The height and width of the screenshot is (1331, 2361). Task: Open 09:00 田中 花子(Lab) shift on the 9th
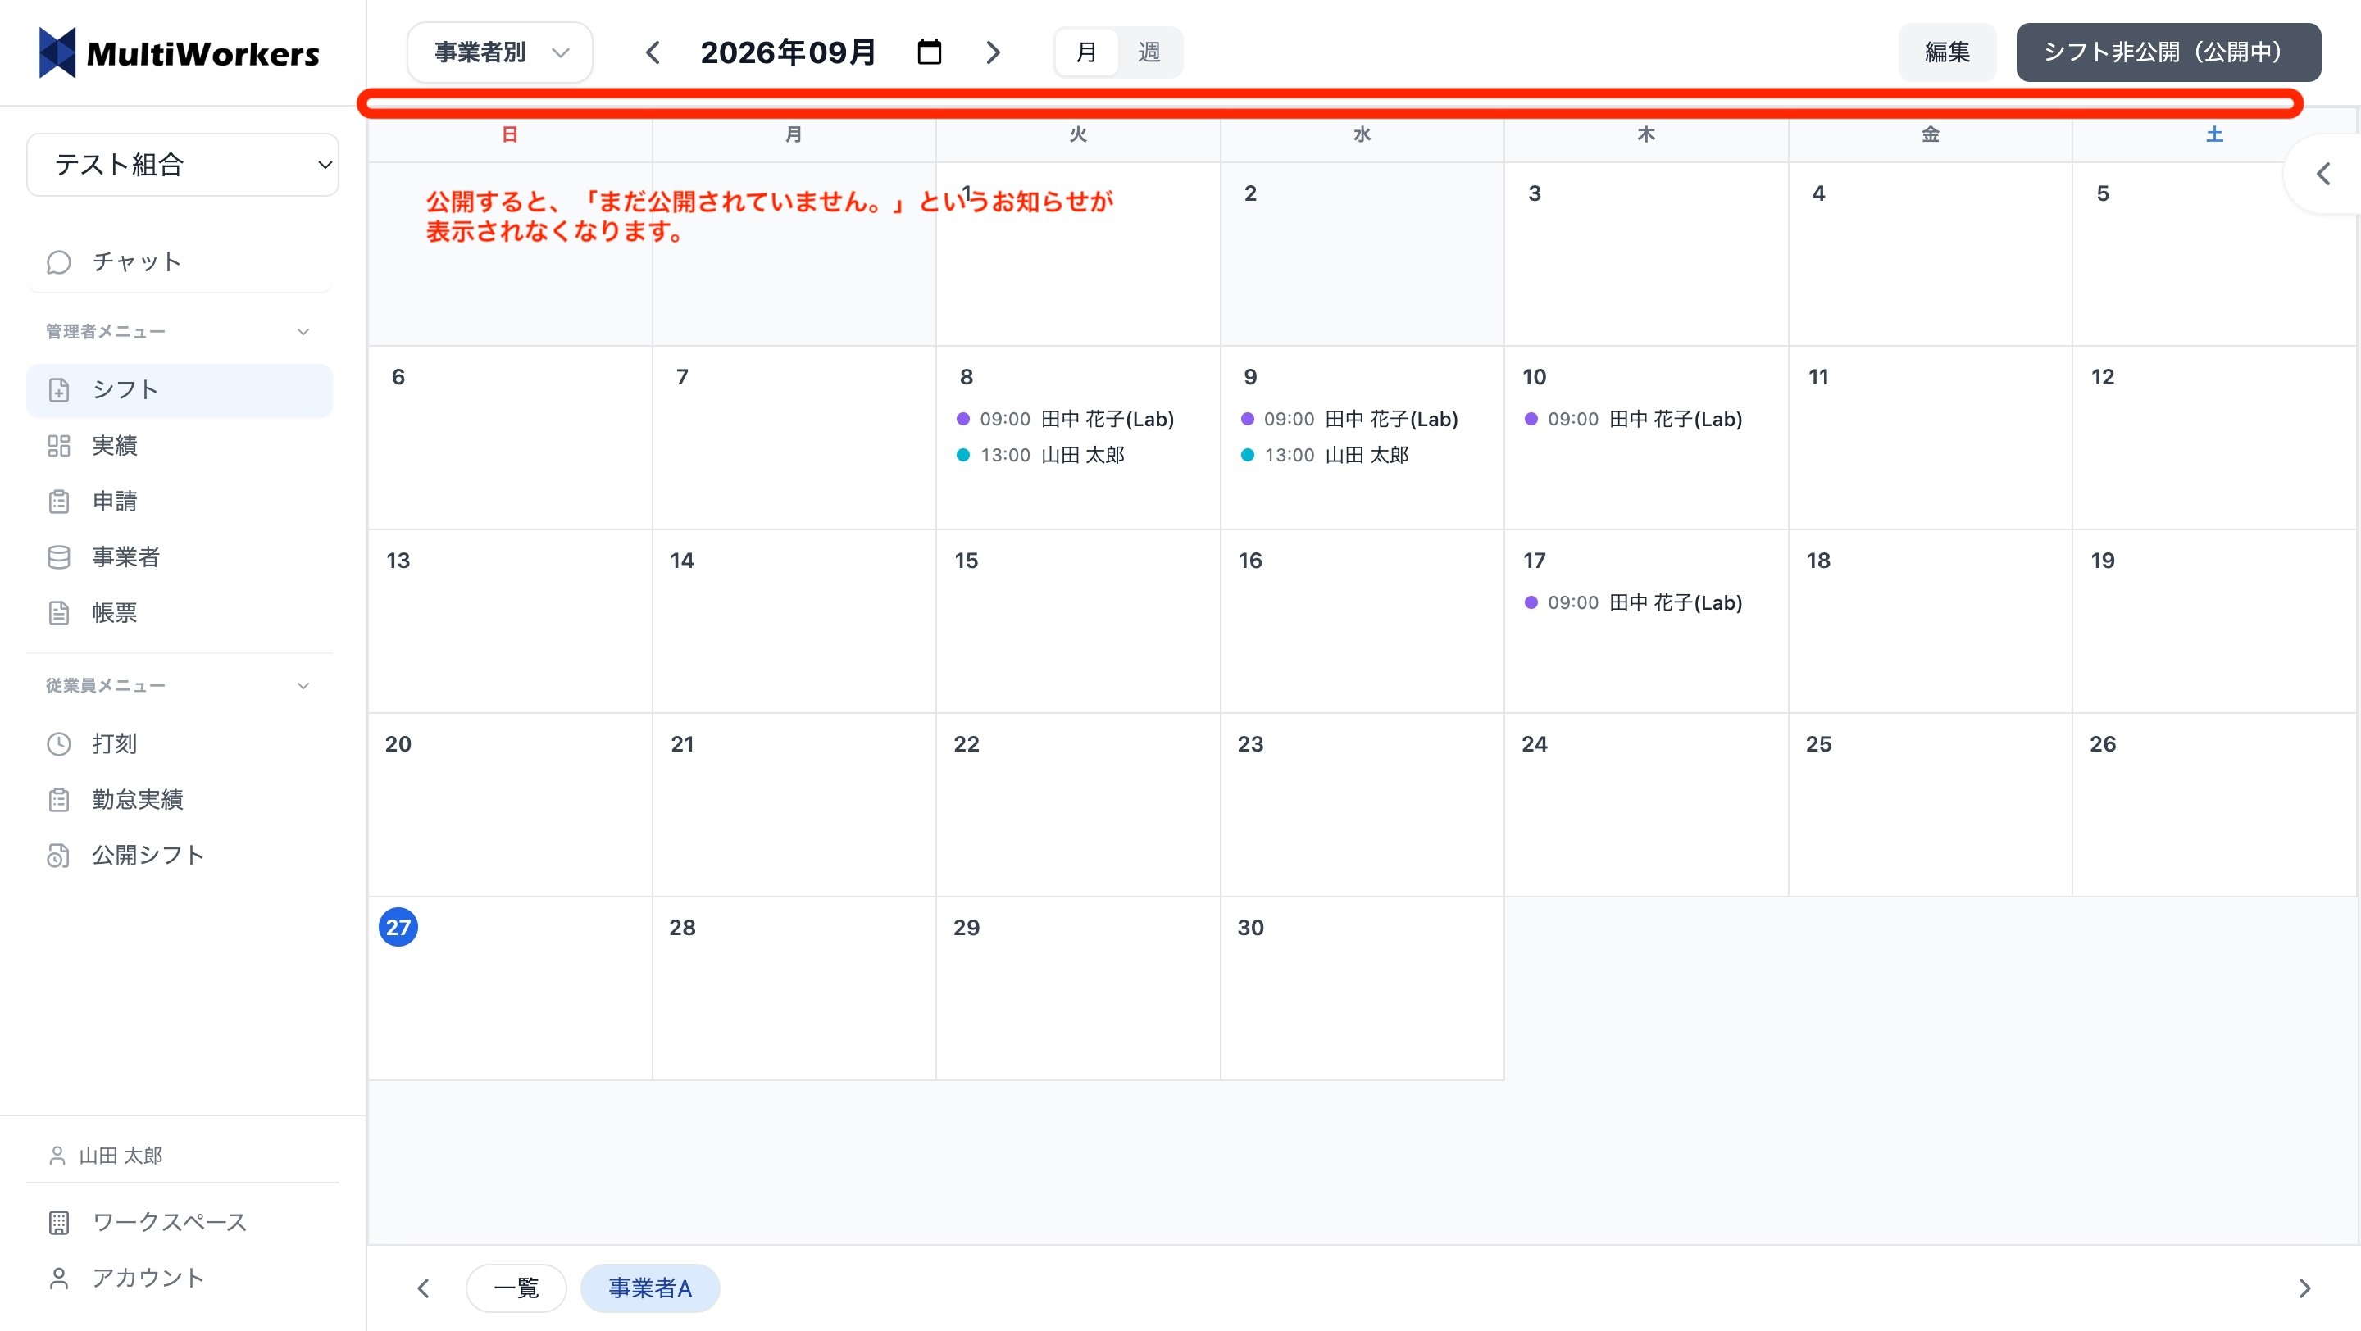pos(1349,420)
